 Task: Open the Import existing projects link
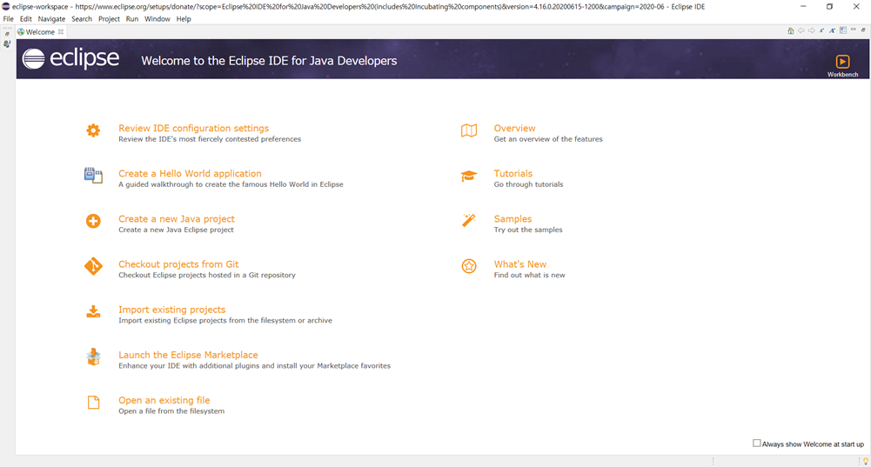(x=171, y=310)
